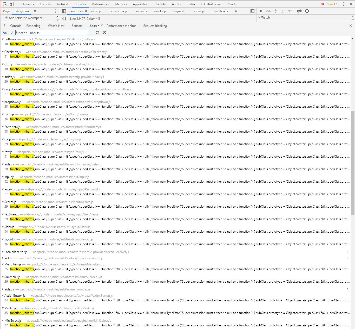Viewport: 355px width, 329px height.
Task: Open the Performance monitor drawer tab
Action: point(121,26)
